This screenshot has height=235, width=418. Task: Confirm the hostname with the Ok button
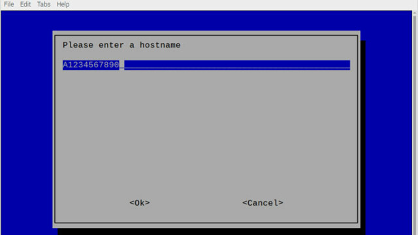point(139,203)
